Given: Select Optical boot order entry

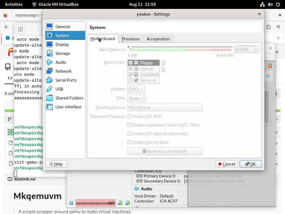Looking at the screenshot, I should 144,69.
